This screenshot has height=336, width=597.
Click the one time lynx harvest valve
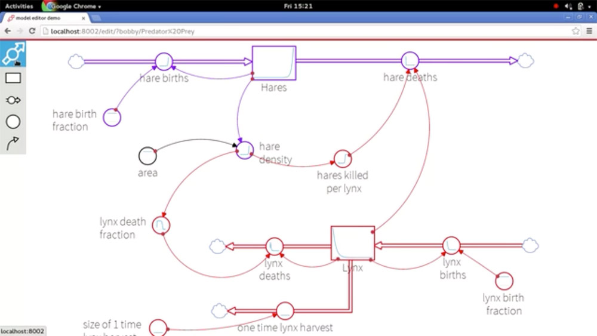(285, 311)
